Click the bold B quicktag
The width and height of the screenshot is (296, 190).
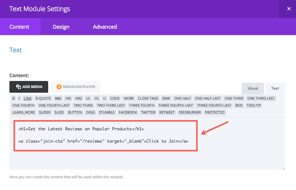pos(13,99)
